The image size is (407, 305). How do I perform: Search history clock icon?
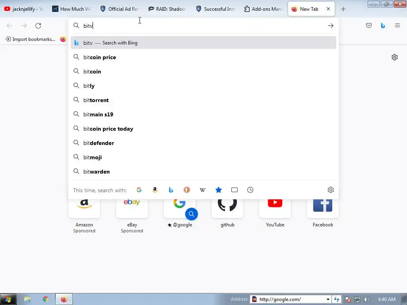[x=250, y=190]
